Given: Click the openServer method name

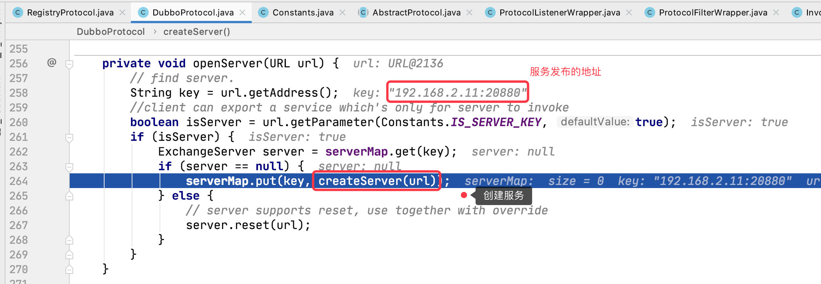Looking at the screenshot, I should 228,63.
